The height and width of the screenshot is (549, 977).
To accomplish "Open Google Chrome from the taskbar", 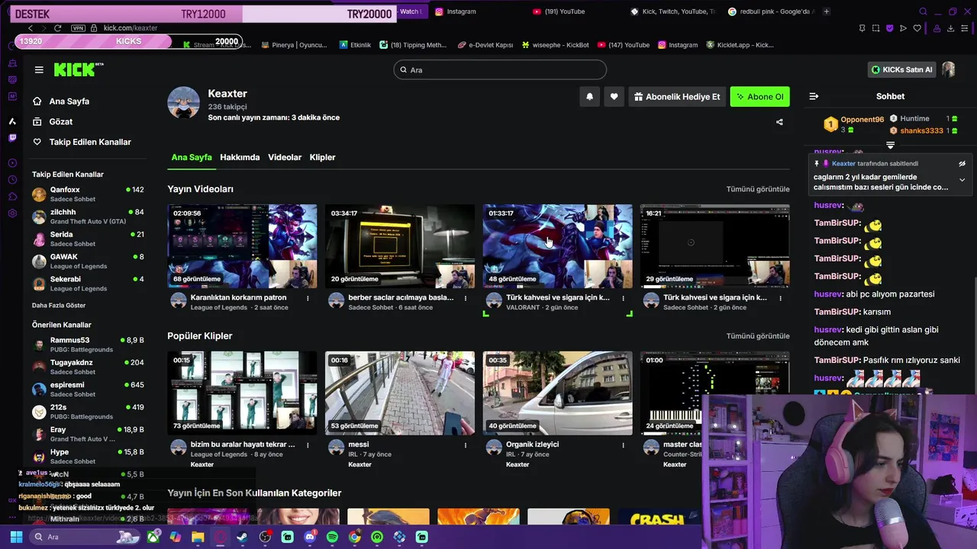I will 354,537.
